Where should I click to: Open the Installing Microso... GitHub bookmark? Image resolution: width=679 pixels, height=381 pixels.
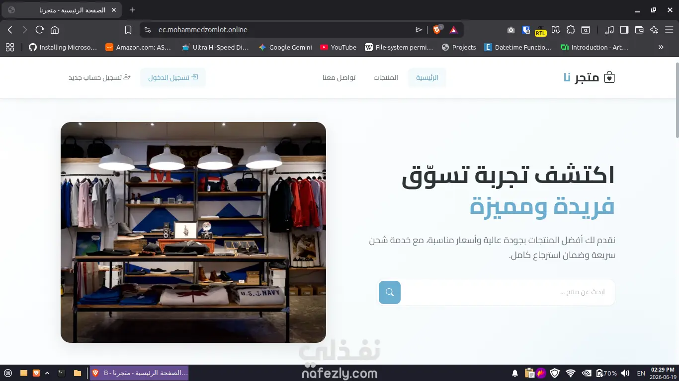click(63, 47)
